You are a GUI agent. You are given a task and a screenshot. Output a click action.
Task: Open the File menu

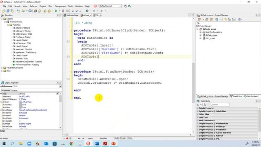pos(4,6)
